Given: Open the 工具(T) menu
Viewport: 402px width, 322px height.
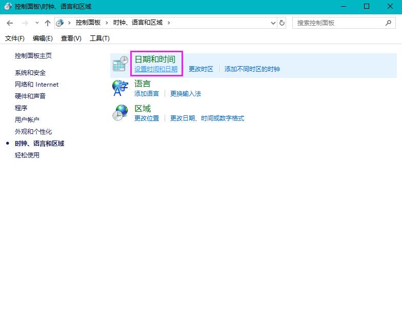Looking at the screenshot, I should [x=99, y=38].
